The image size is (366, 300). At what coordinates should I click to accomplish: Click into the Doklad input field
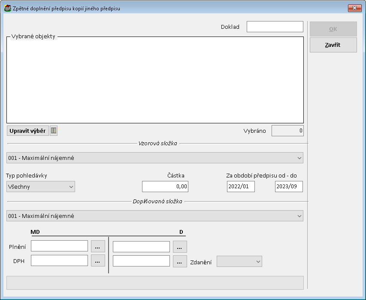point(275,27)
